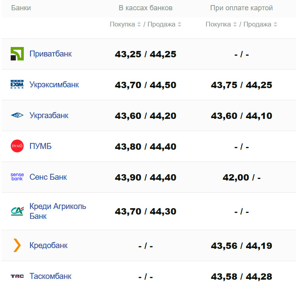Click the orange Kredobank chevron logo

click(17, 245)
